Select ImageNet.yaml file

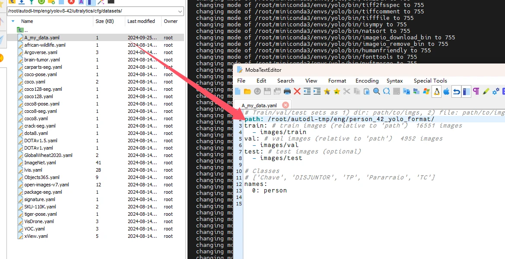point(40,163)
